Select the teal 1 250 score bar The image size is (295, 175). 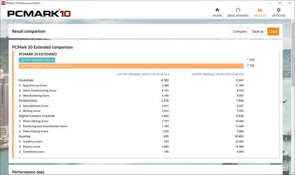click(x=37, y=60)
